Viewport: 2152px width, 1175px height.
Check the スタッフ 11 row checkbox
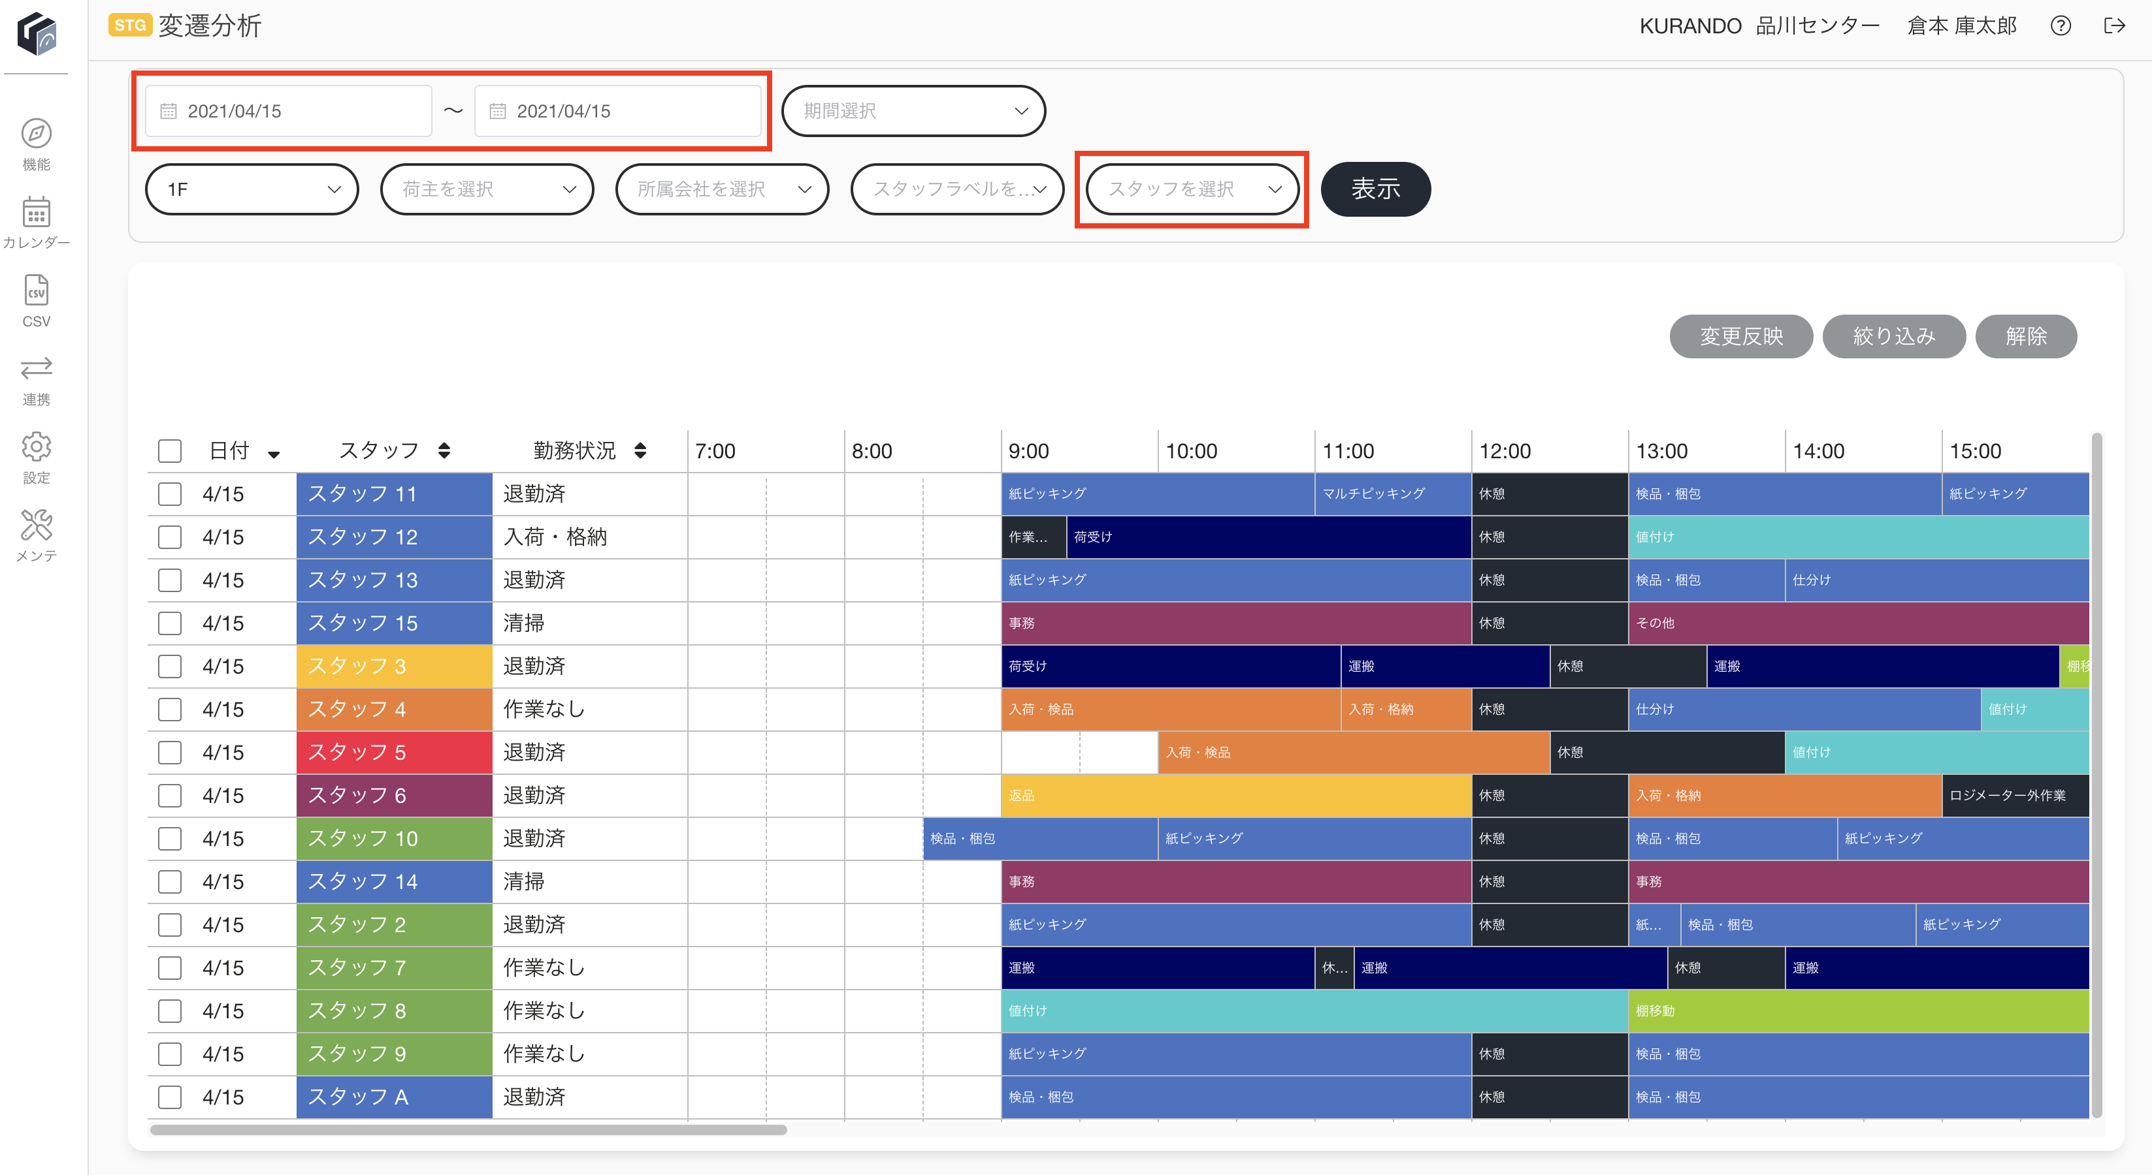point(170,494)
